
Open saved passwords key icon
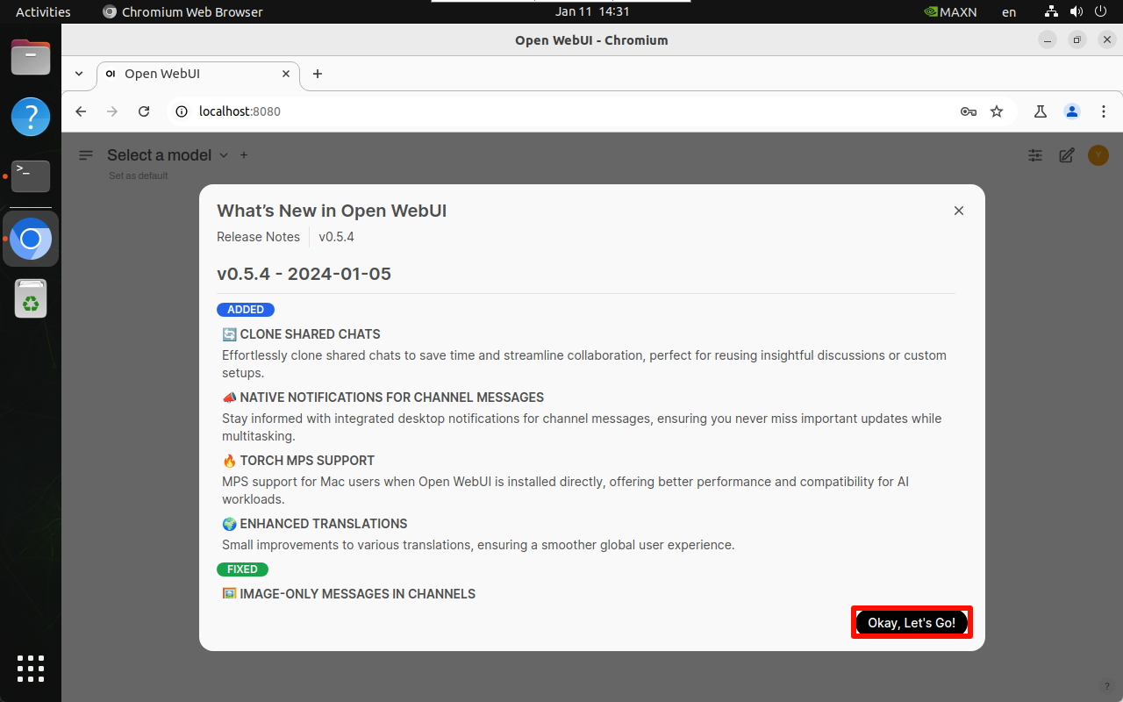(969, 111)
